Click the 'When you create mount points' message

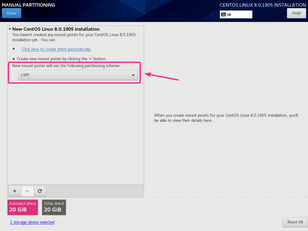[226, 118]
